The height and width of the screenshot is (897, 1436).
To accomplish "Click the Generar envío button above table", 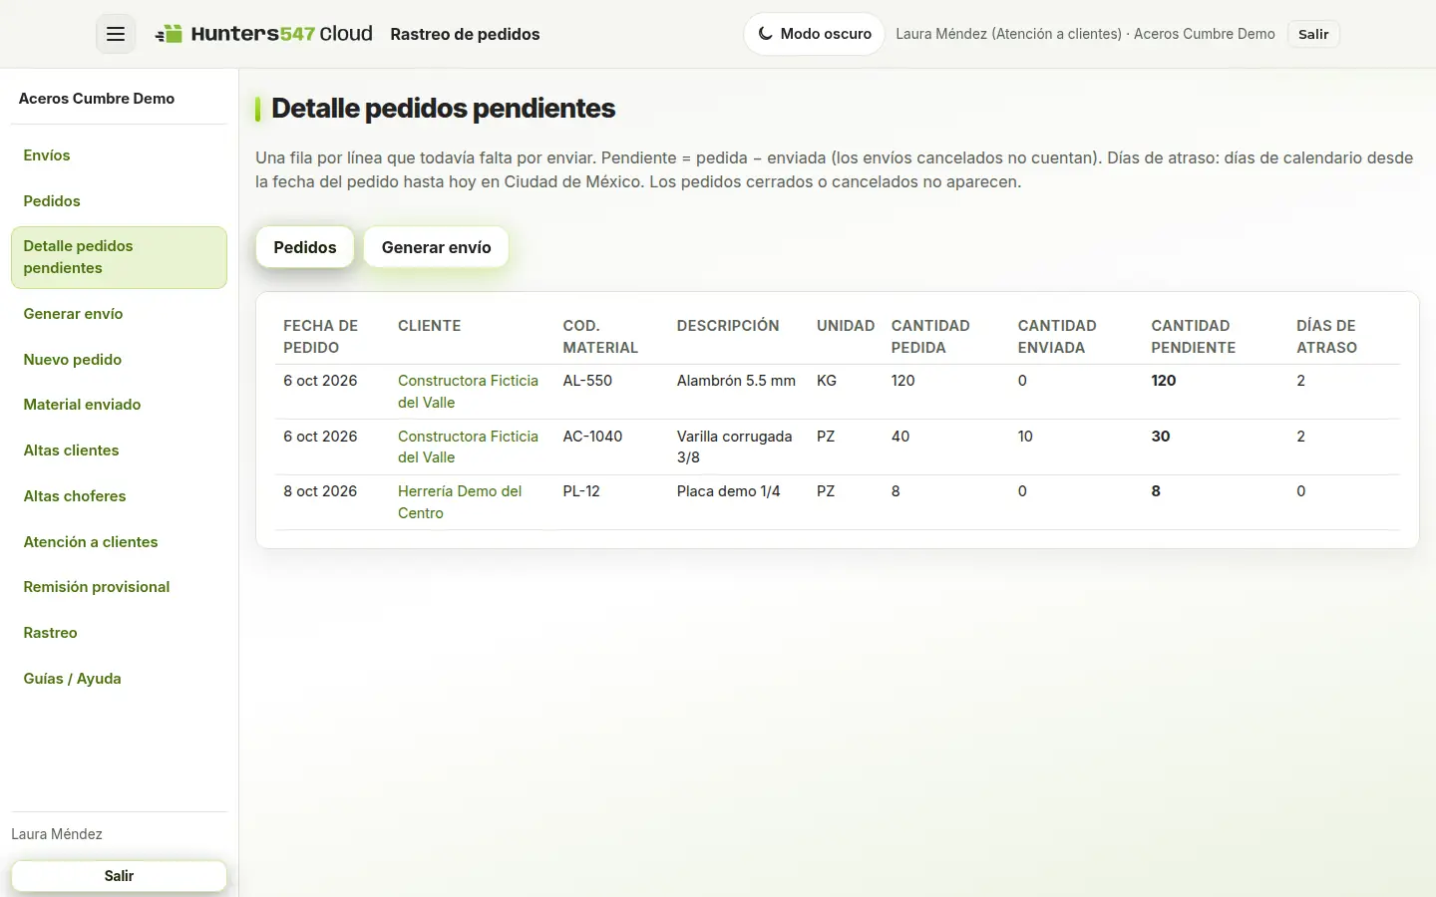I will (x=436, y=247).
